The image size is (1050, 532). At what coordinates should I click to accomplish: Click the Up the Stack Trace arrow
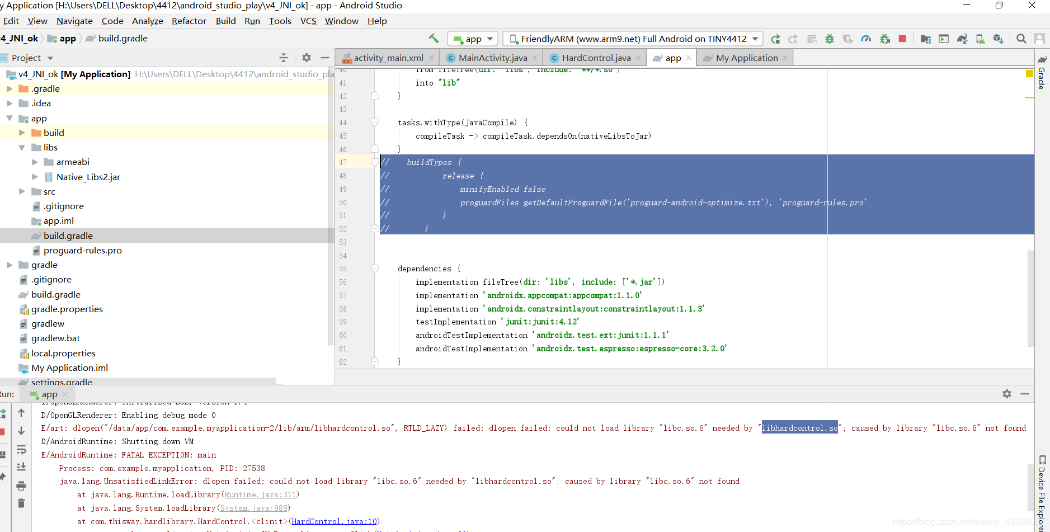(21, 413)
